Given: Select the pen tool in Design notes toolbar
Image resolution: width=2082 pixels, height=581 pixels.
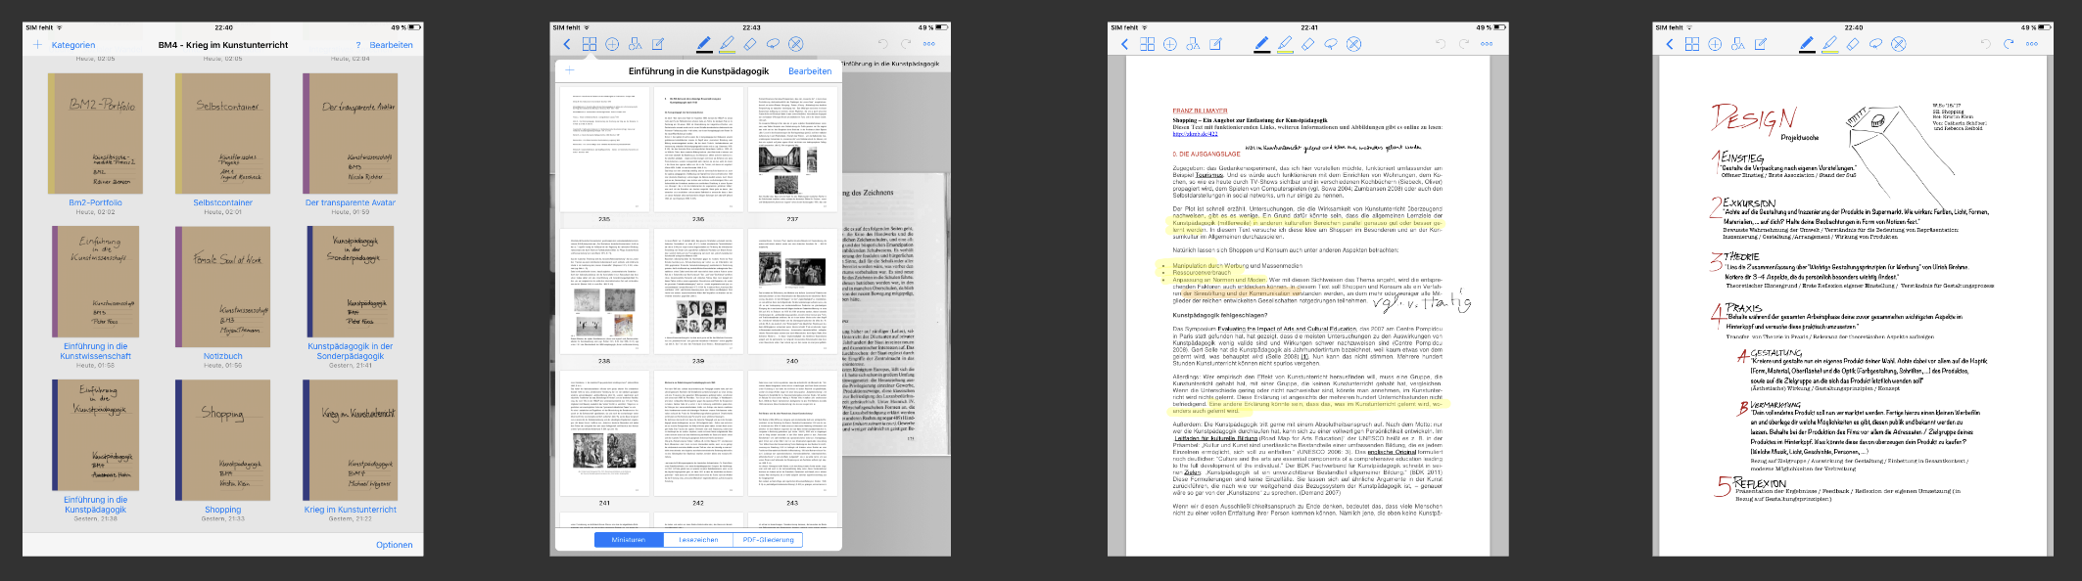Looking at the screenshot, I should (1806, 44).
